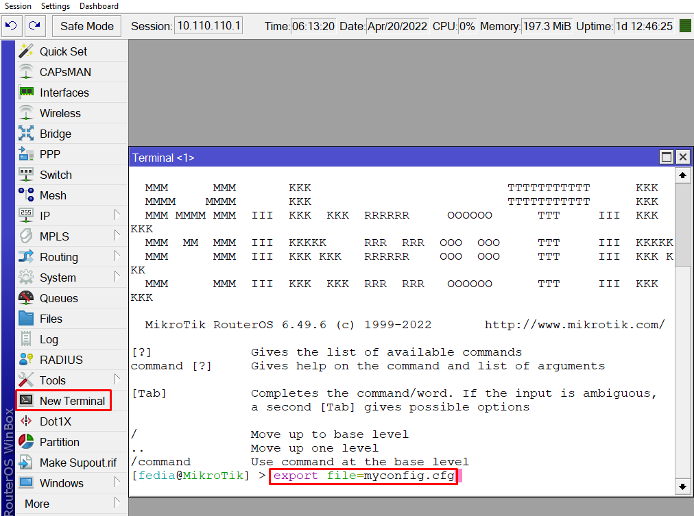Open Quick Set from sidebar label
Image resolution: width=694 pixels, height=516 pixels.
[x=63, y=51]
